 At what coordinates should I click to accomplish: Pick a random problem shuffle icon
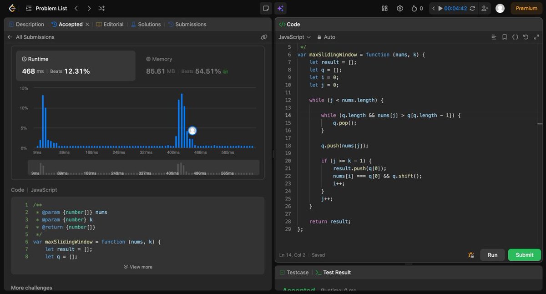[x=101, y=8]
